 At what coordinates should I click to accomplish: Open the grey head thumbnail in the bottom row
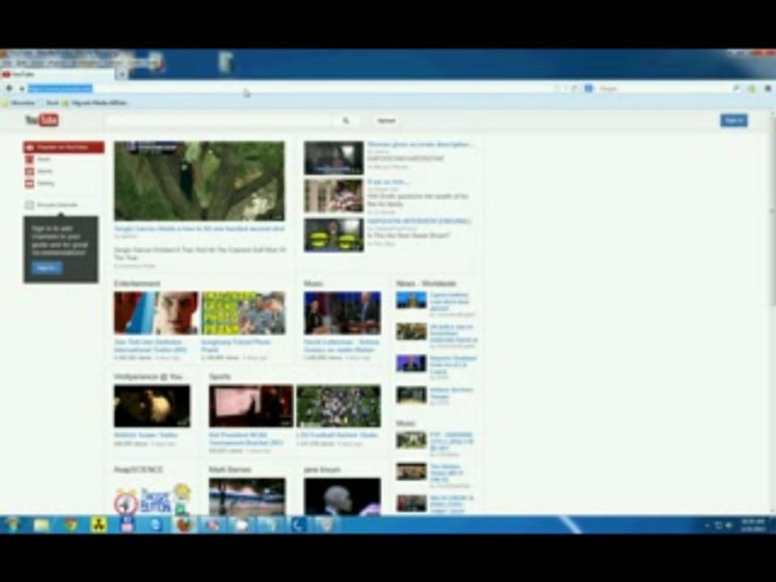[342, 497]
